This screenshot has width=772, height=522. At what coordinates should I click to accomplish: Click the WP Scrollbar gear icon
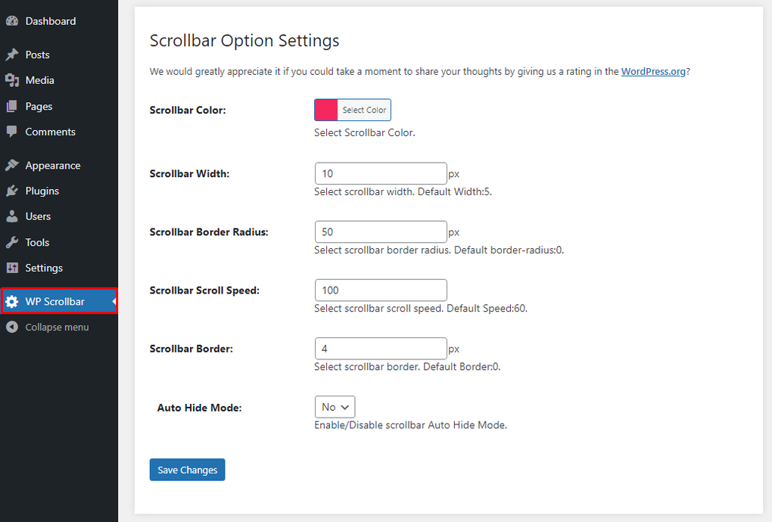tap(13, 301)
